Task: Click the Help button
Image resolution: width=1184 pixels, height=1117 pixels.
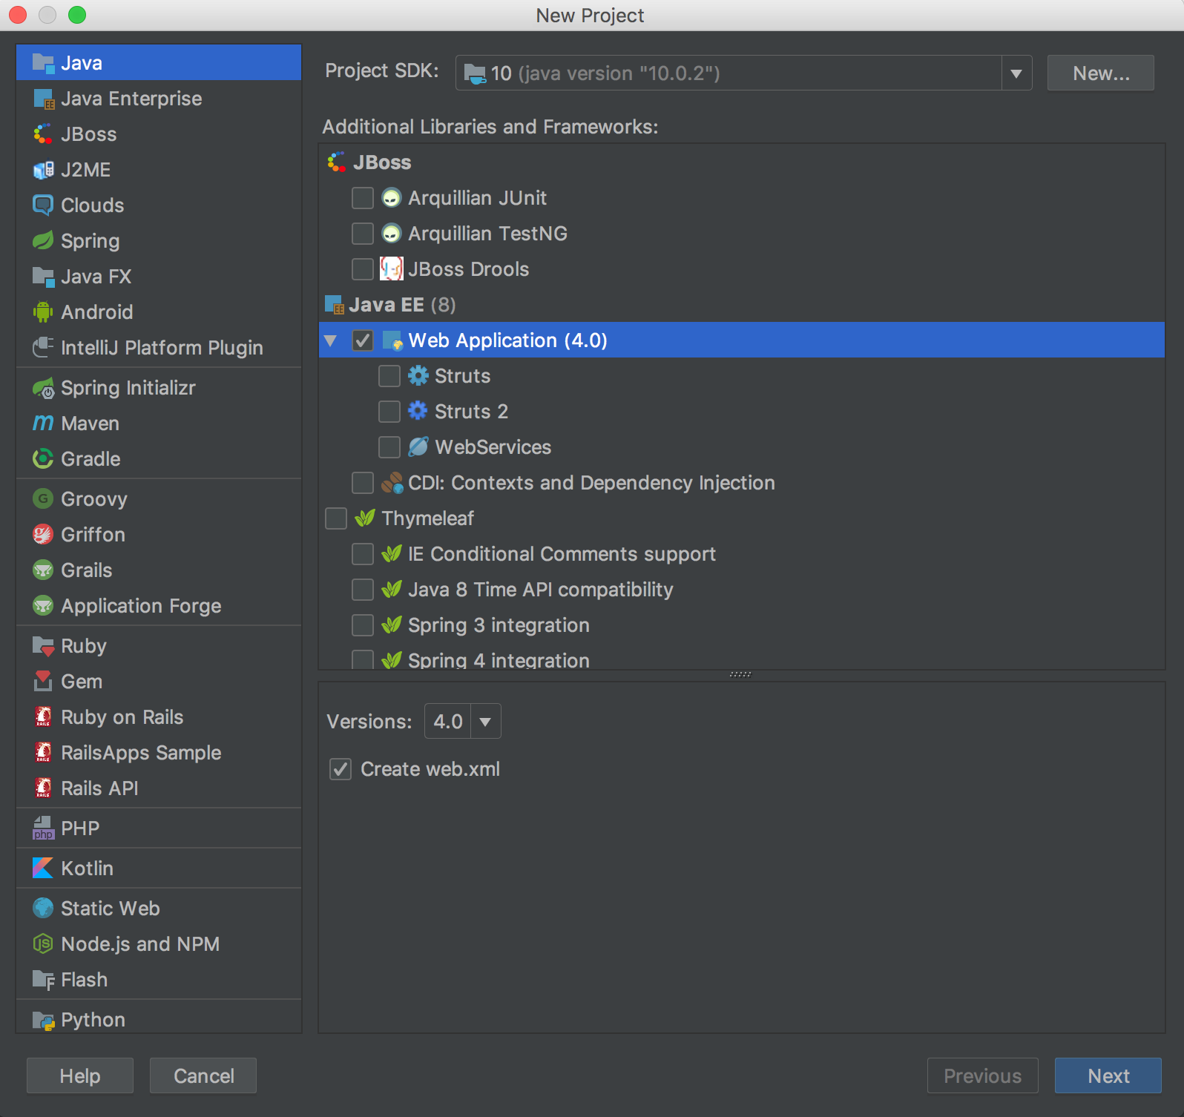Action: click(x=80, y=1076)
